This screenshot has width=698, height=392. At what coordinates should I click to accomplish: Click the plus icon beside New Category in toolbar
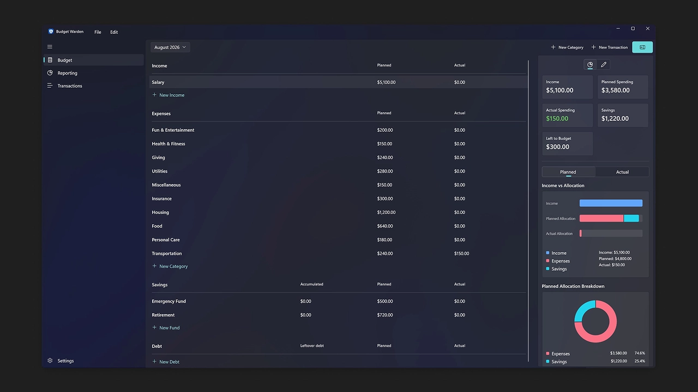pos(553,47)
